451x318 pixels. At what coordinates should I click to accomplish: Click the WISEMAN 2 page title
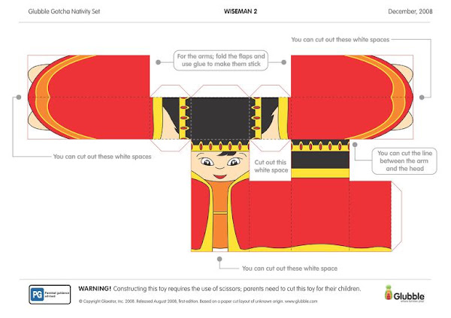coord(241,11)
